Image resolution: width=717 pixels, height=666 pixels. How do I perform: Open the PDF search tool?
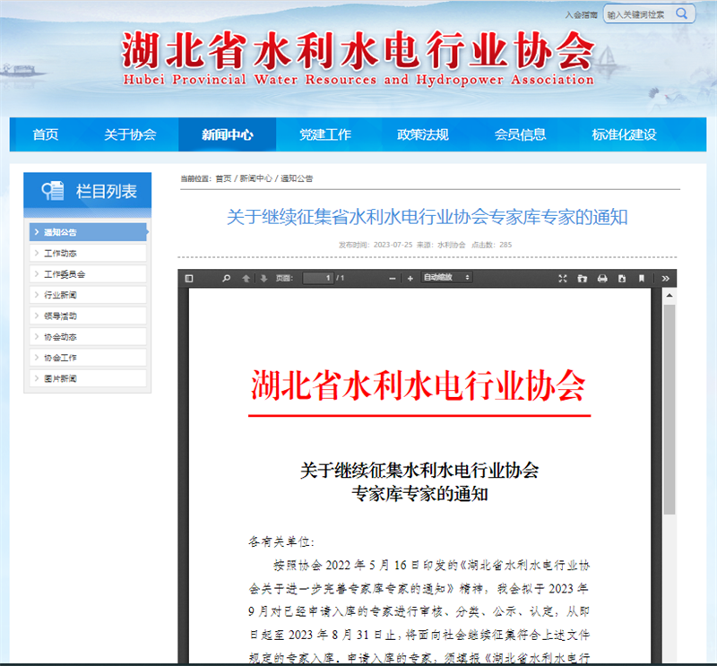(x=226, y=278)
